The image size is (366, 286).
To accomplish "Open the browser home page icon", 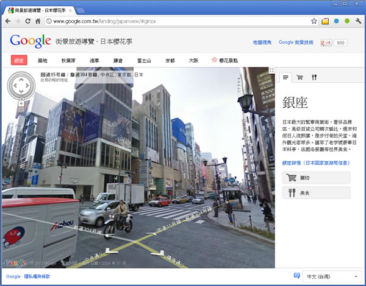I will (x=38, y=21).
